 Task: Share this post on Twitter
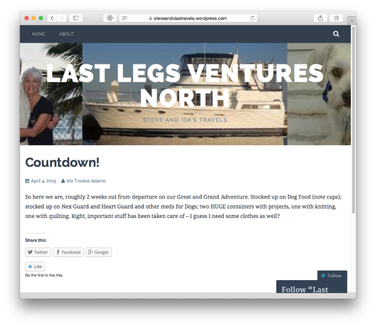pyautogui.click(x=38, y=252)
